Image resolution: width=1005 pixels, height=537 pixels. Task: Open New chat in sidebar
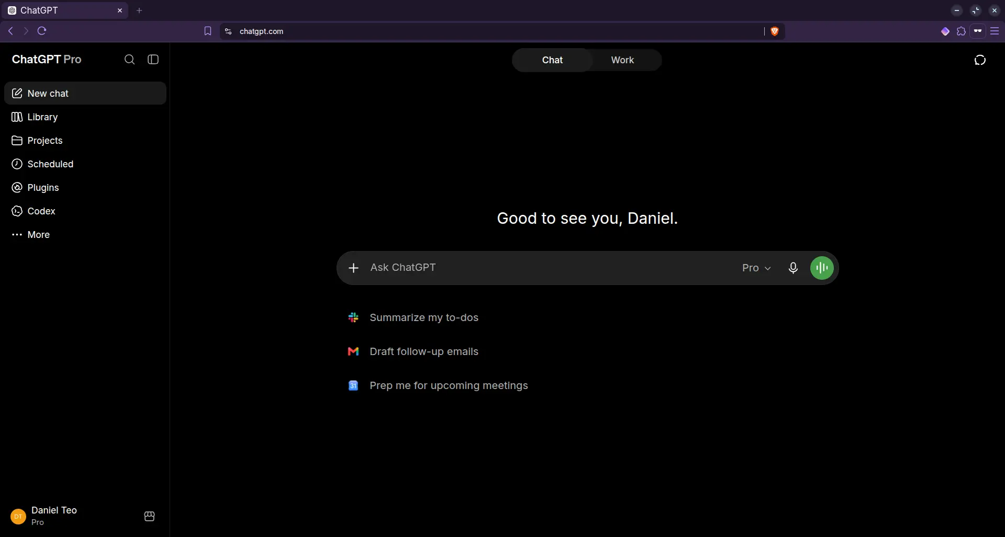tap(85, 93)
